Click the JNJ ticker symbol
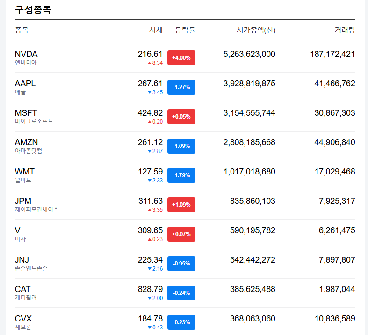 [22, 260]
